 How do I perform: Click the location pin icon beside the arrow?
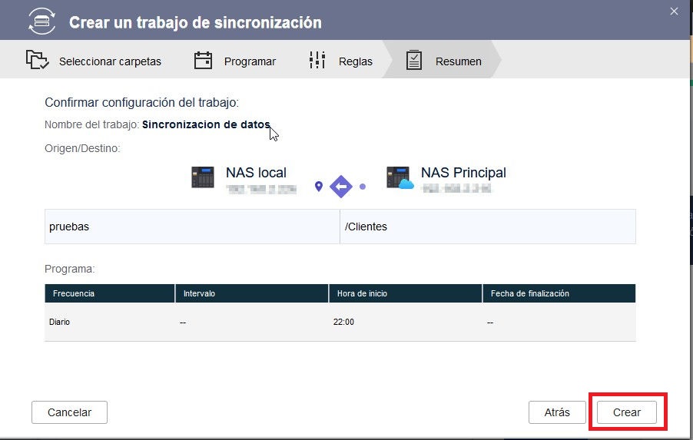point(319,186)
